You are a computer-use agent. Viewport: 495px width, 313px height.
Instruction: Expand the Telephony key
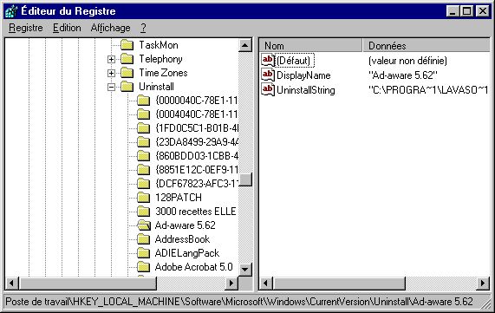click(111, 59)
